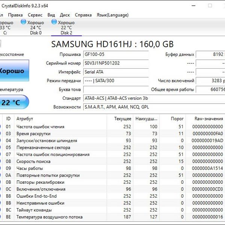Click the SAMSUNG HD161HJ : 160,0 GB title
Viewport: 225px width, 225px height.
click(x=112, y=44)
